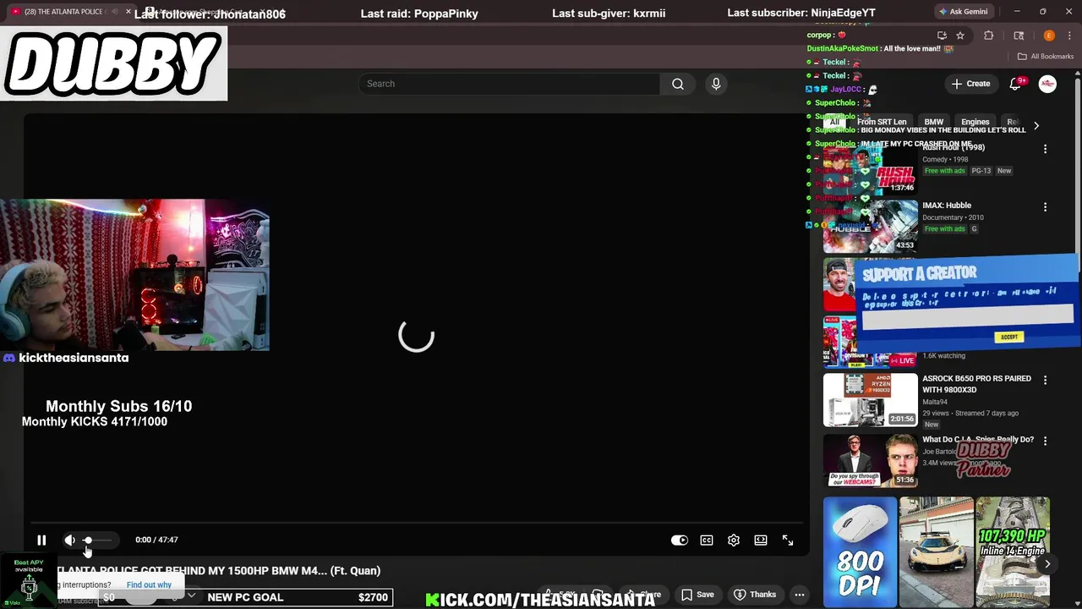Mute the video with the speaker icon

tap(69, 540)
